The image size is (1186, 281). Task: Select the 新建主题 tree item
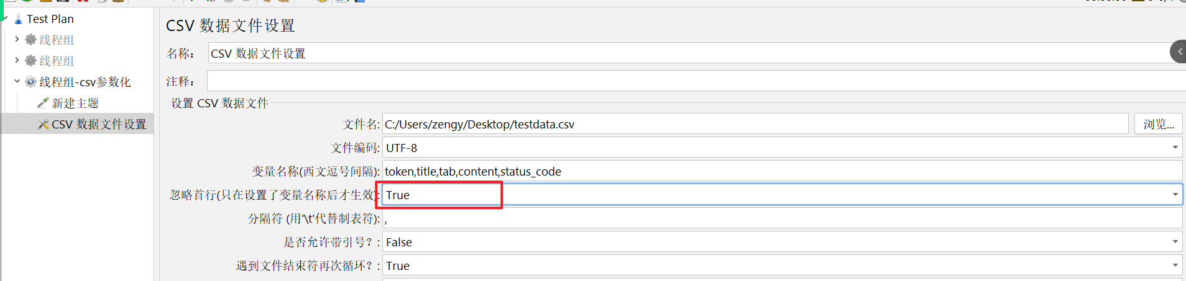[75, 103]
